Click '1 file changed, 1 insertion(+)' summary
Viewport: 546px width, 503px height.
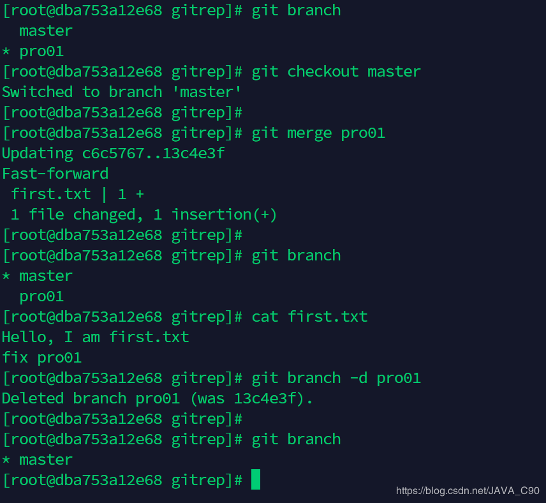144,214
